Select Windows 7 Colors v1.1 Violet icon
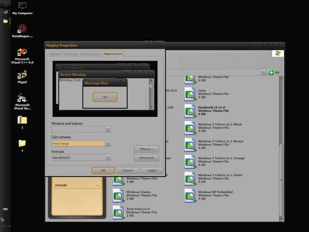Image resolution: width=309 pixels, height=232 pixels. pos(190,179)
